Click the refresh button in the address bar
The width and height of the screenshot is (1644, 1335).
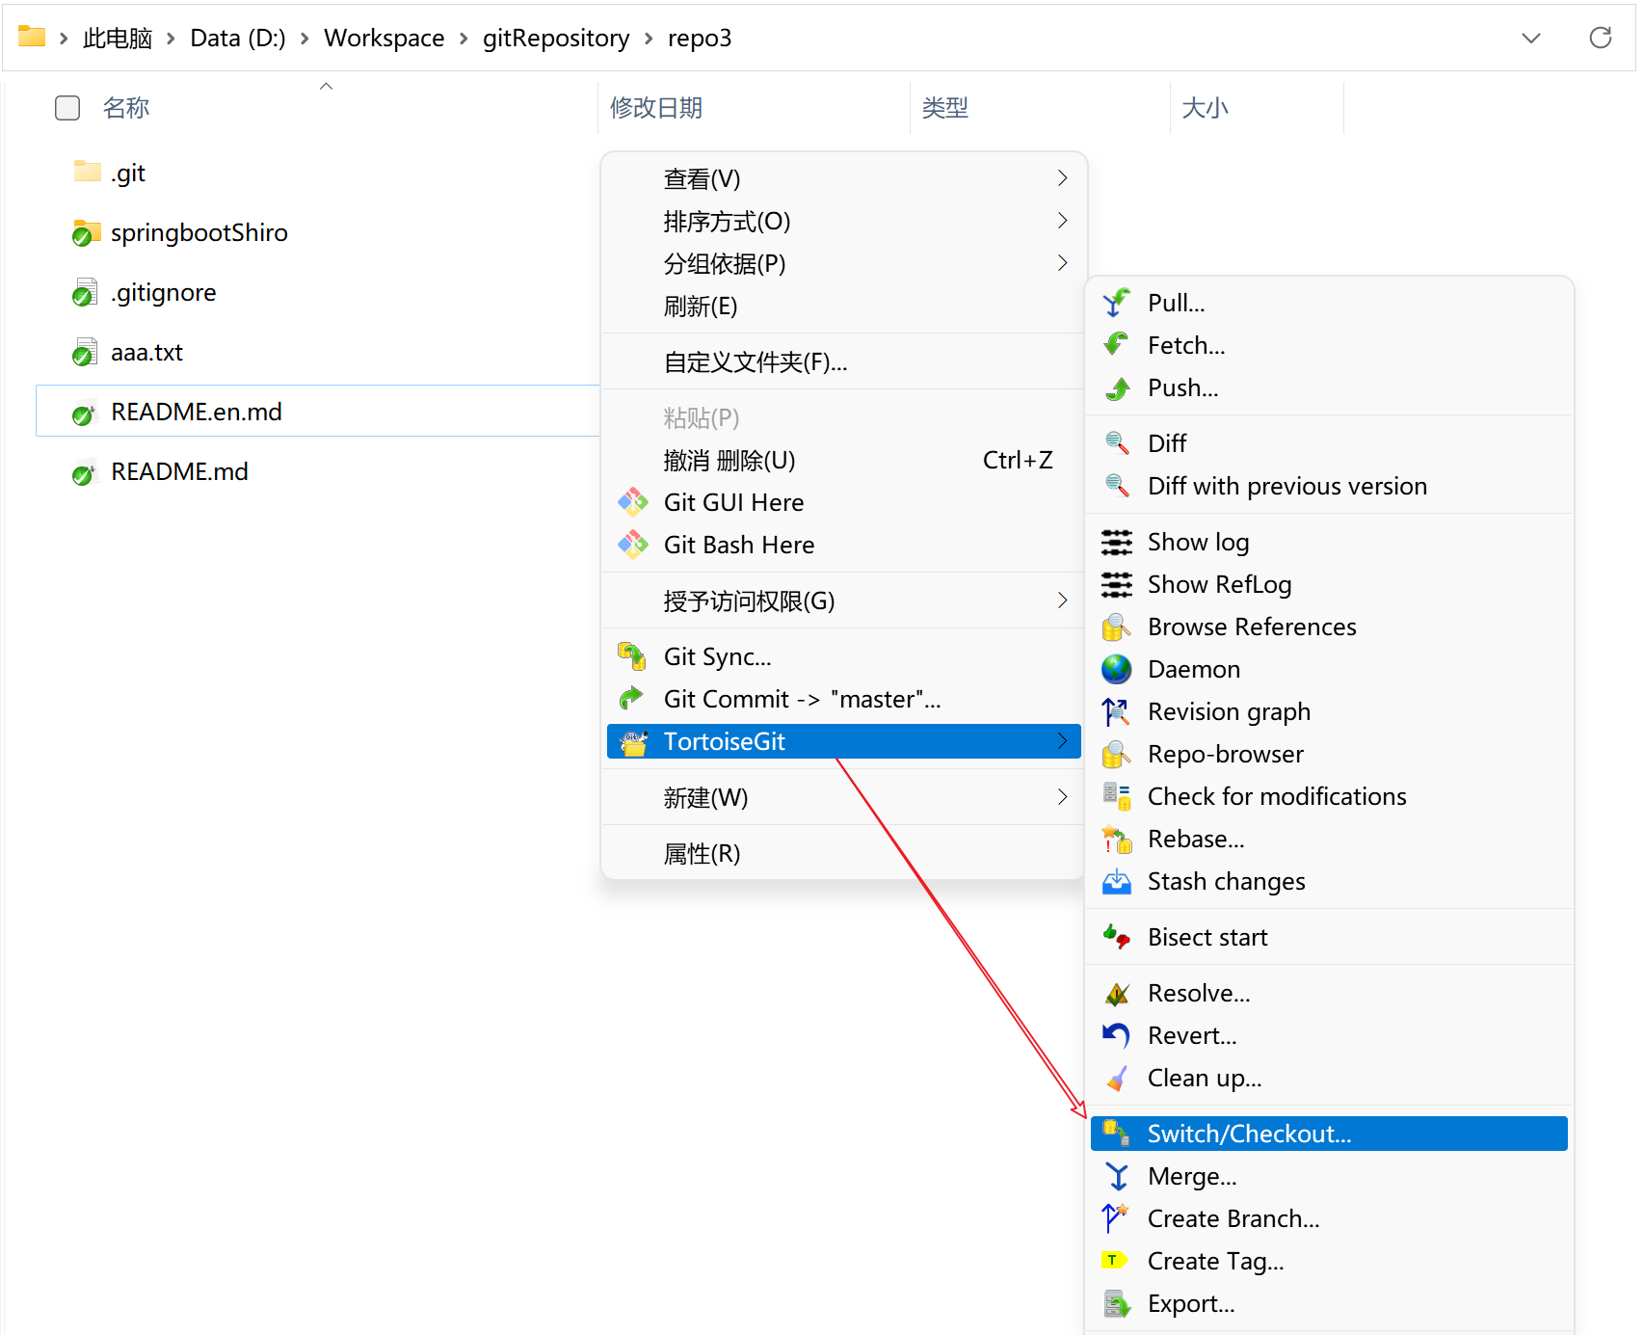tap(1600, 39)
